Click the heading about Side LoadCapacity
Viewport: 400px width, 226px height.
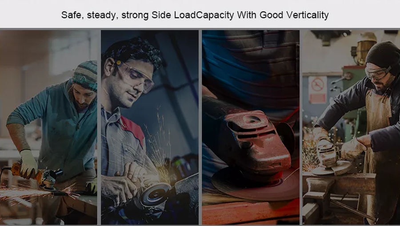[195, 15]
